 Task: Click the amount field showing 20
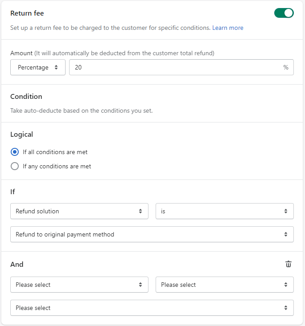pyautogui.click(x=181, y=67)
